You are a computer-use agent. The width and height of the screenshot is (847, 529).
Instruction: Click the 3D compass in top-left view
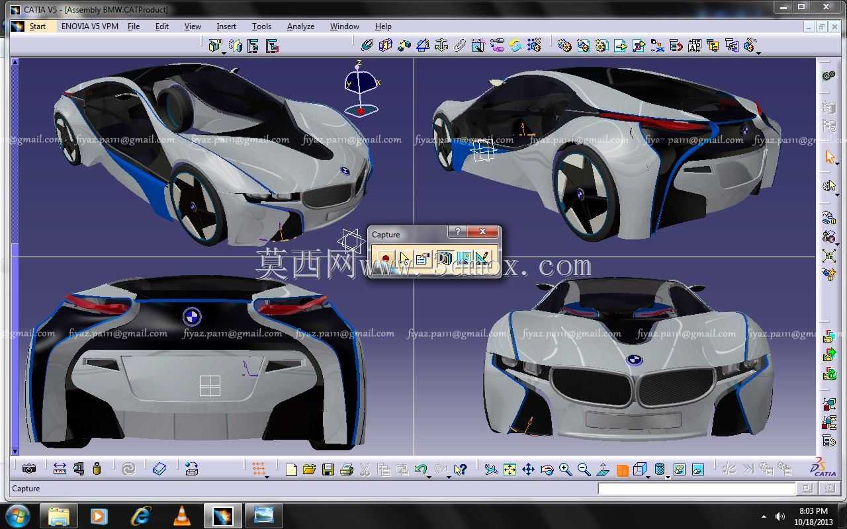pos(361,88)
